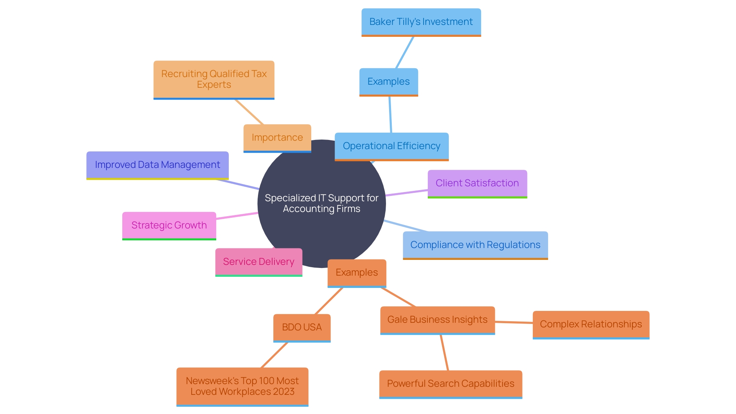Expand the Examples node below center
Viewport: 736px width, 414px height.
point(354,272)
